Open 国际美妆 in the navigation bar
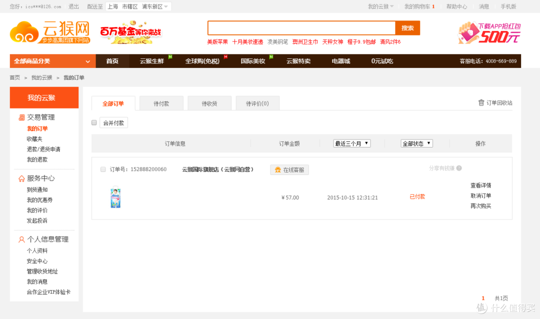 click(x=253, y=61)
